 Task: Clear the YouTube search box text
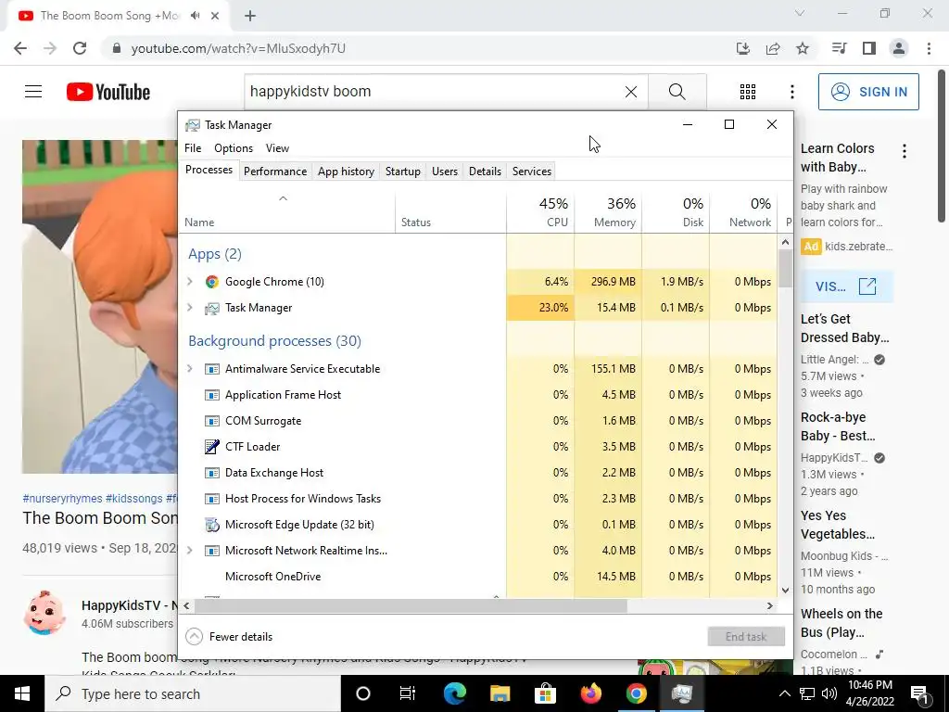point(630,92)
